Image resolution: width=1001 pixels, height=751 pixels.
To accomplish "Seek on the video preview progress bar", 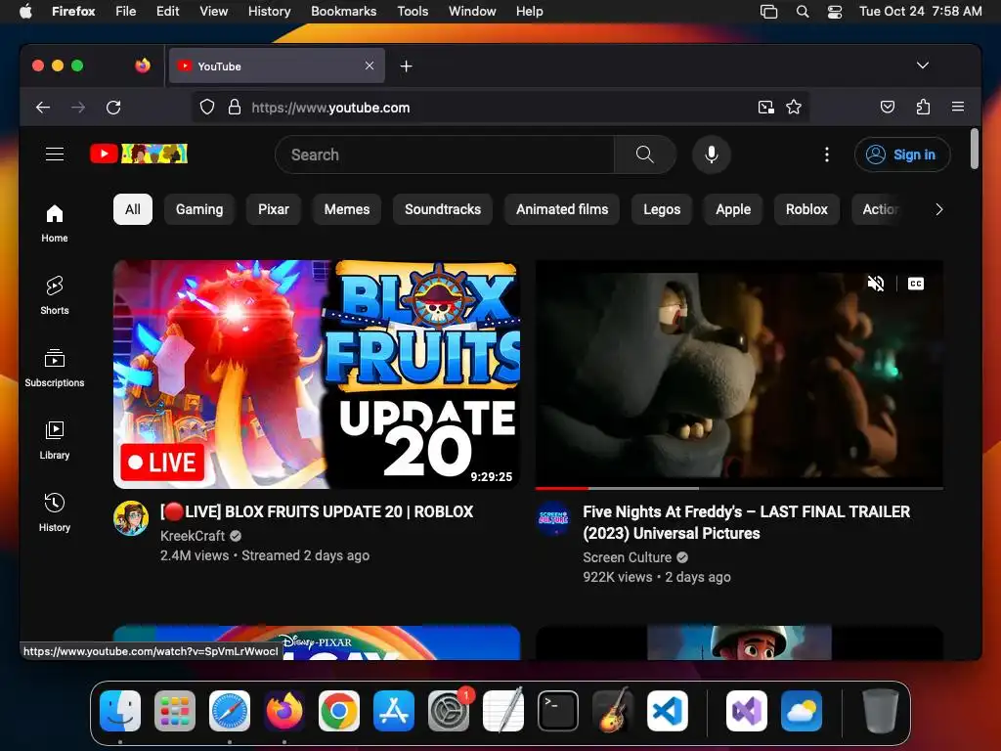I will [x=739, y=488].
